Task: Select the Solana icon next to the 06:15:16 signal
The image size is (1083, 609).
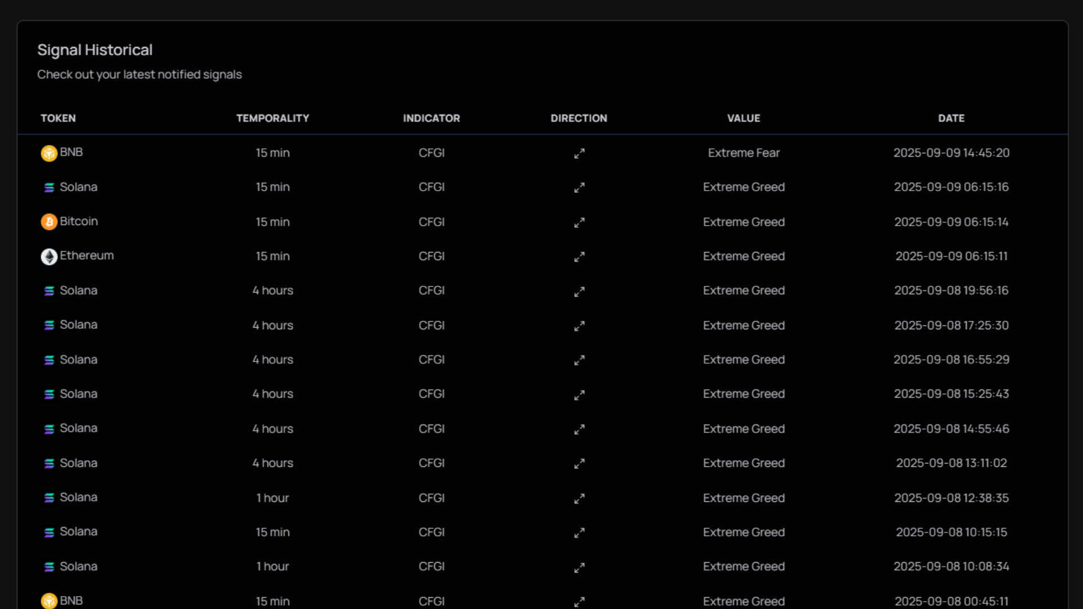Action: pos(49,187)
